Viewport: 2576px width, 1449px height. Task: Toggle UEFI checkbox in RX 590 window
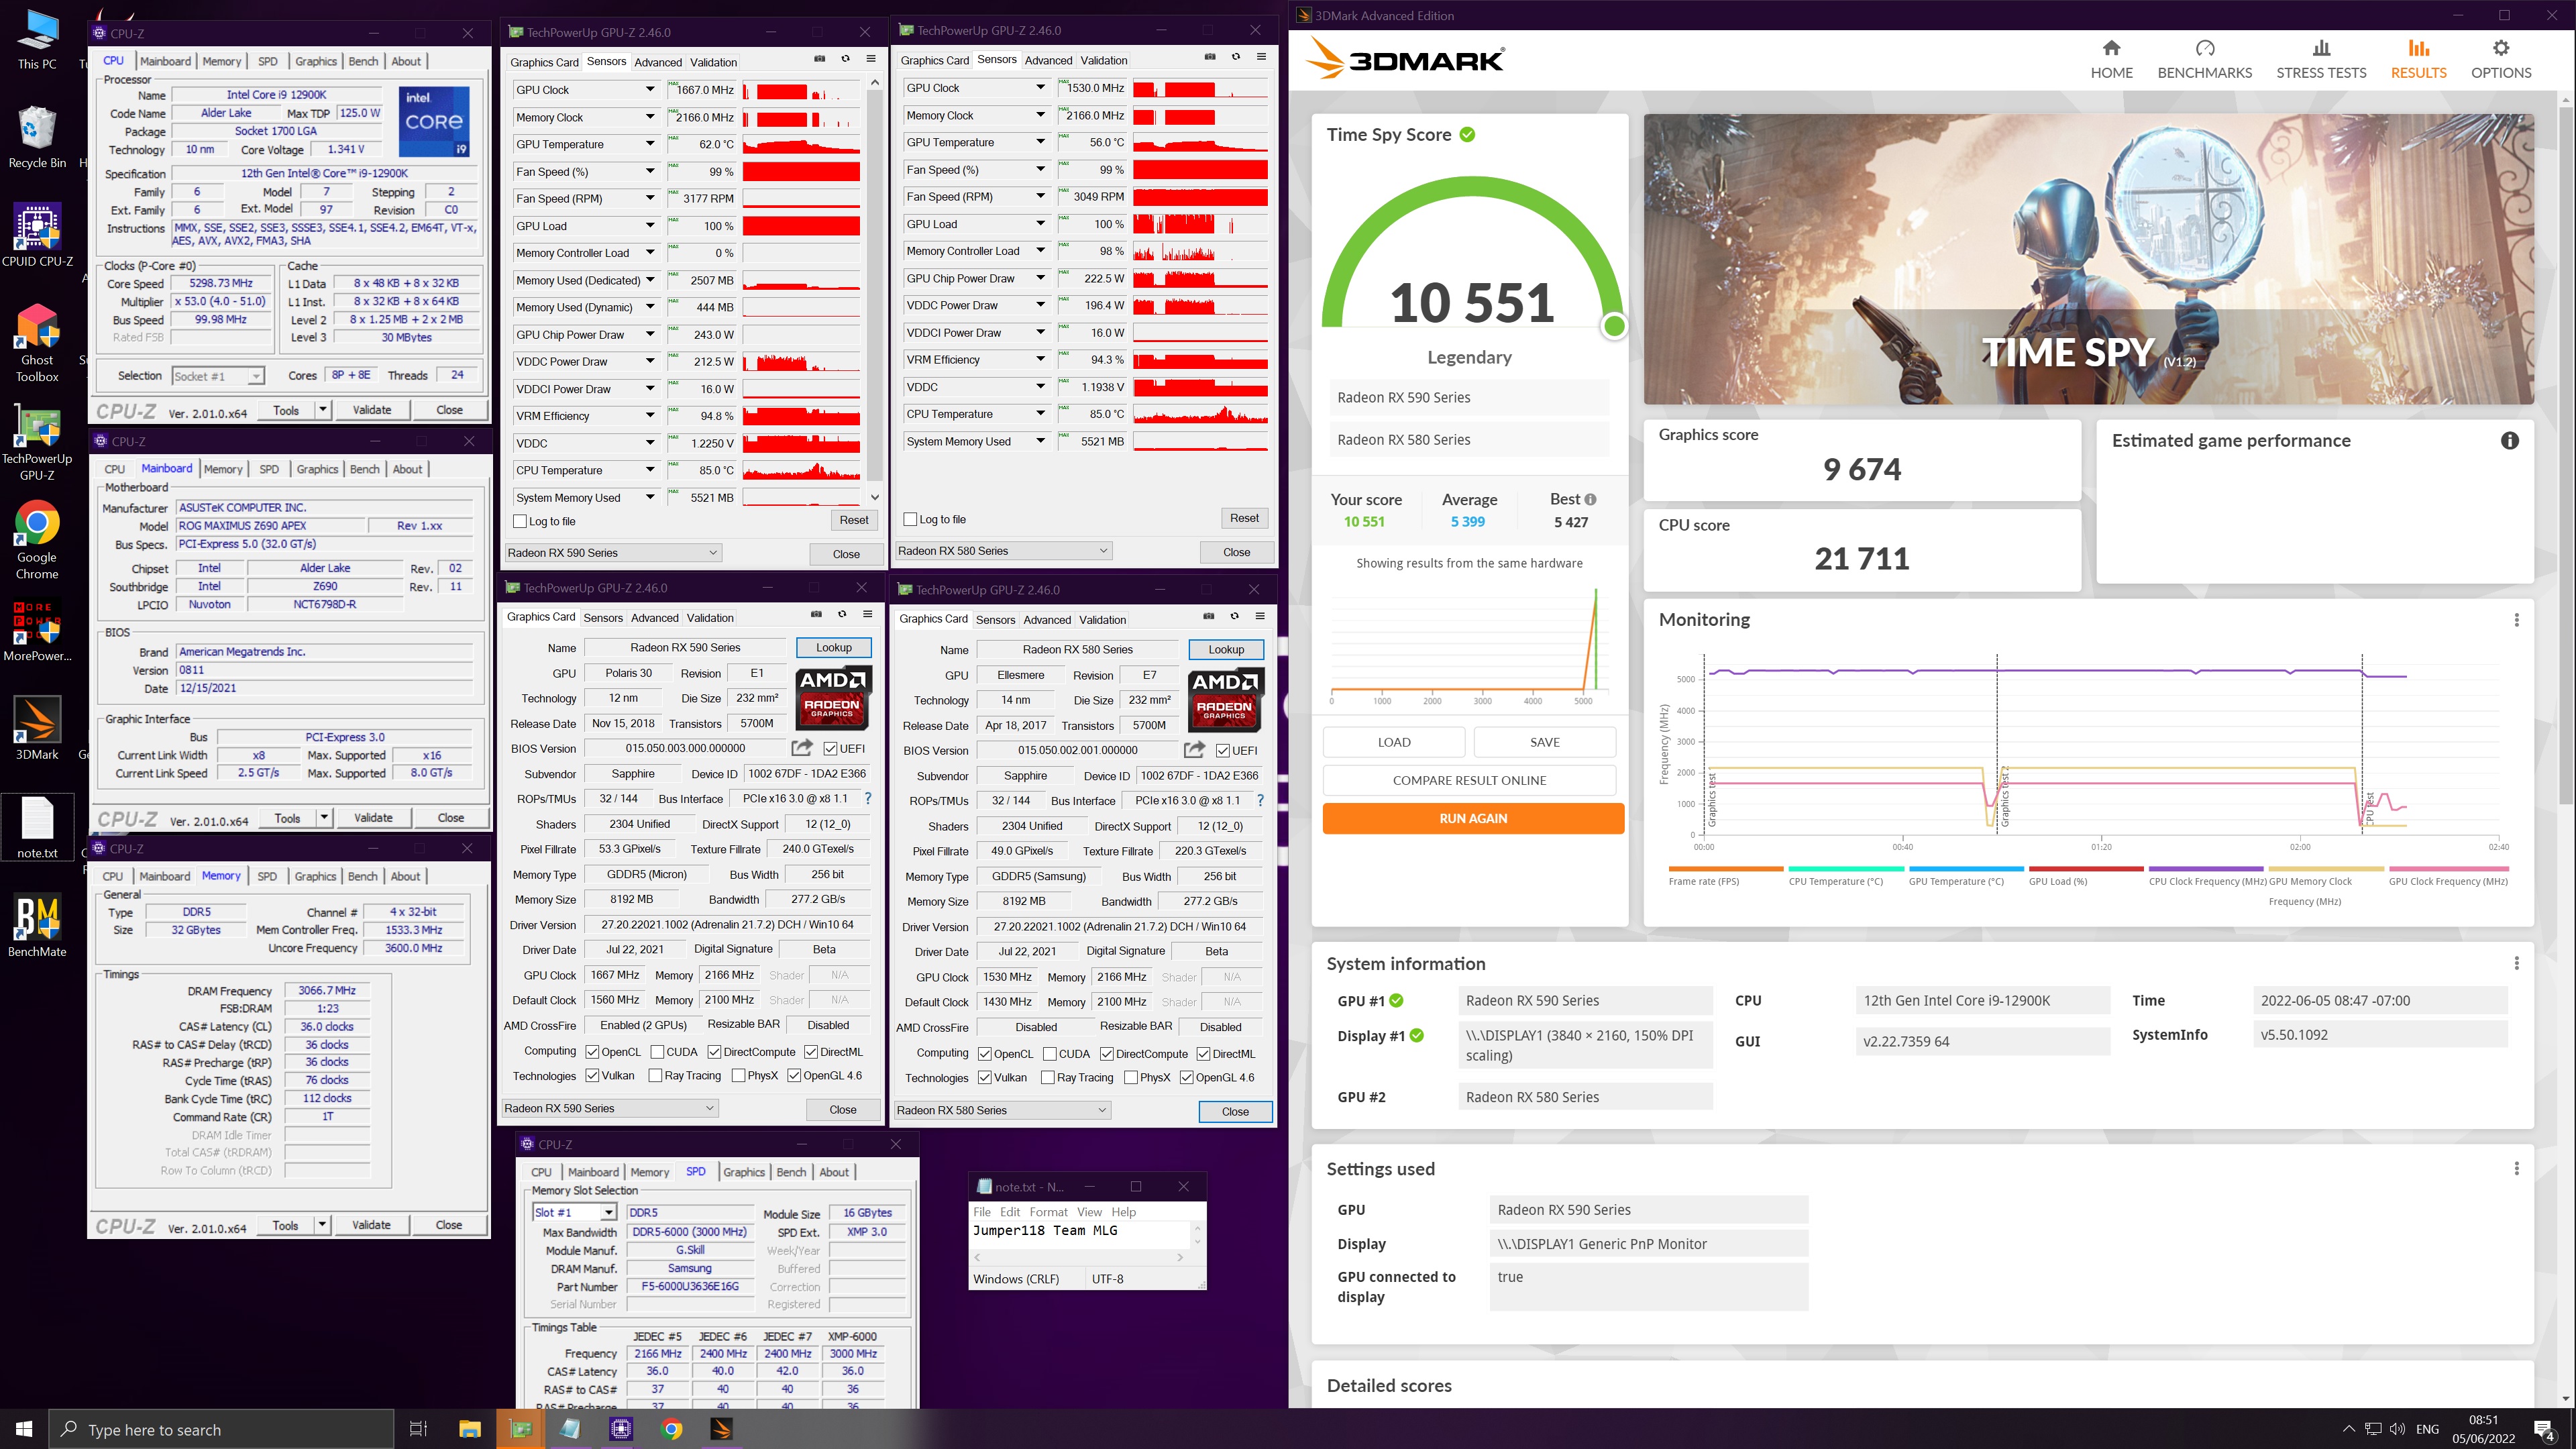(x=830, y=748)
